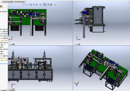Toggle the Hide/Show Items eye button
Screen dimensions: 130x91
tap(44, 5)
